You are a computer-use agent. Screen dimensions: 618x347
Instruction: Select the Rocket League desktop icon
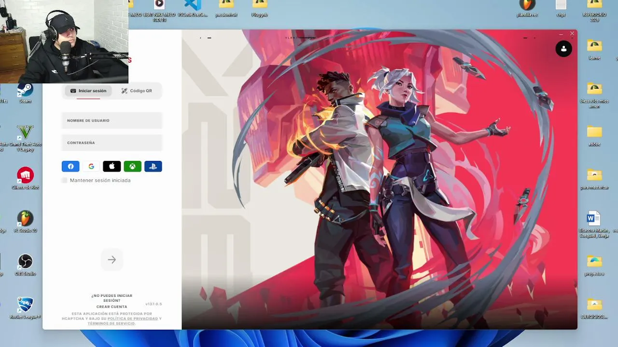click(x=25, y=308)
